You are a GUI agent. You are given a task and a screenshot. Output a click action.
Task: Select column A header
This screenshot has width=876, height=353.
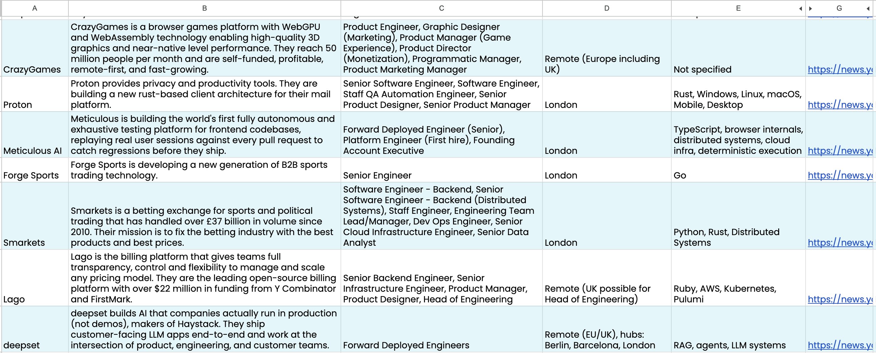(34, 8)
